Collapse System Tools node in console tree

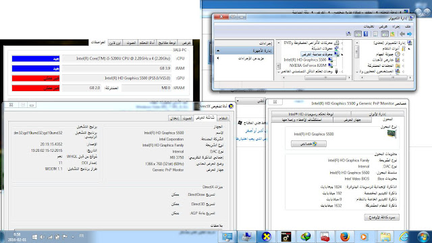[x=409, y=49]
